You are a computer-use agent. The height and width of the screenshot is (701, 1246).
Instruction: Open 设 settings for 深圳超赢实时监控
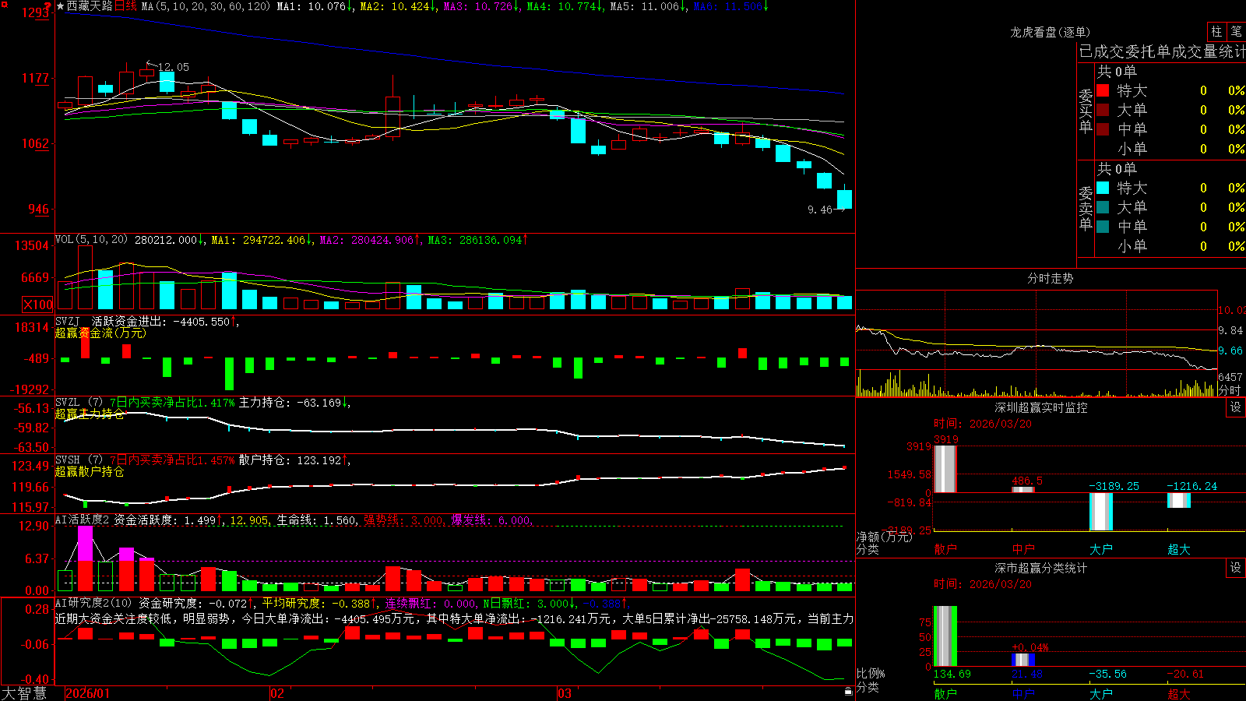1235,407
